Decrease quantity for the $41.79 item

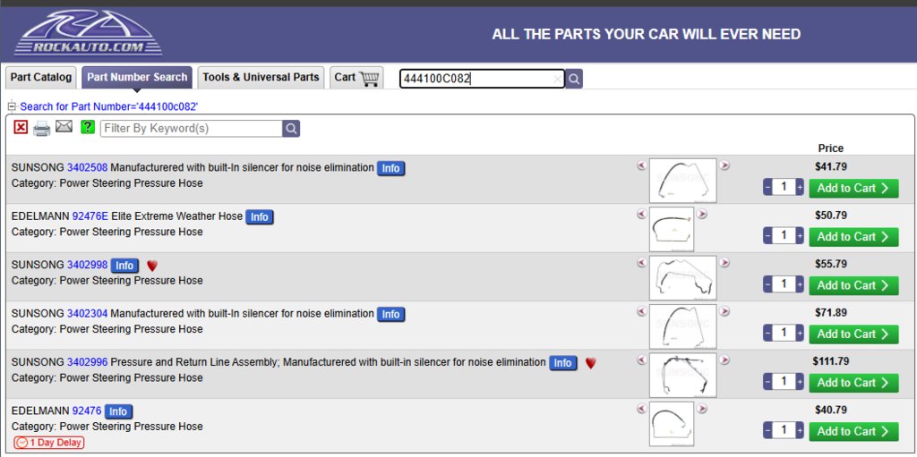click(767, 188)
